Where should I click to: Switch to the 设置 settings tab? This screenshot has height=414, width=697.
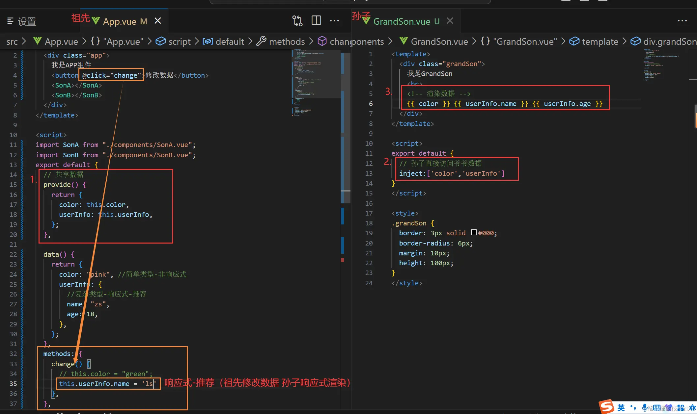[27, 22]
